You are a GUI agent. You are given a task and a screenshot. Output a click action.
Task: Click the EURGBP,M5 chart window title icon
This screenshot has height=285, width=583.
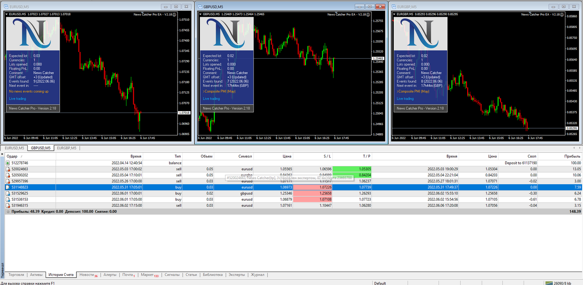click(393, 7)
